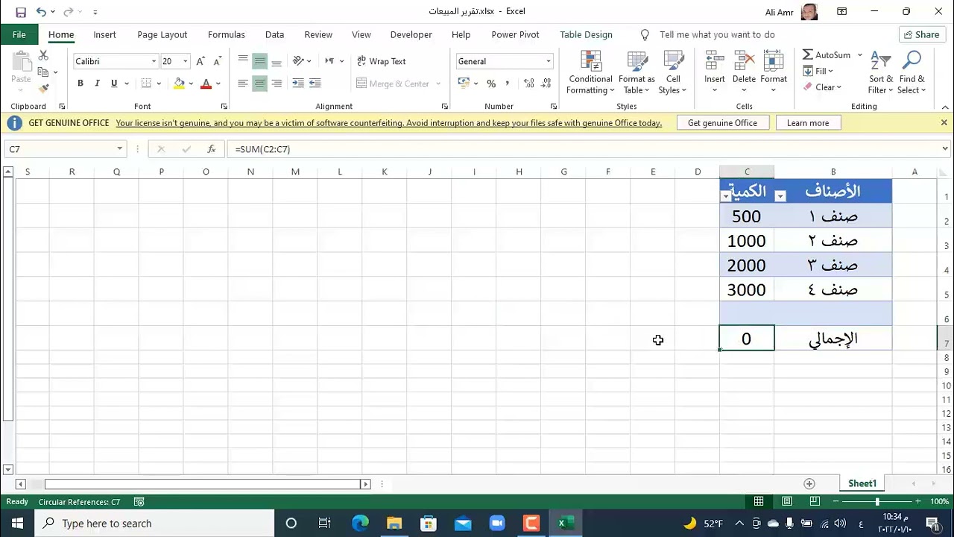Toggle Underline formatting
This screenshot has height=537, width=954.
tap(114, 84)
